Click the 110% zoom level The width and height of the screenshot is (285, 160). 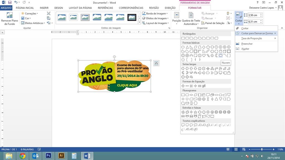click(x=280, y=149)
